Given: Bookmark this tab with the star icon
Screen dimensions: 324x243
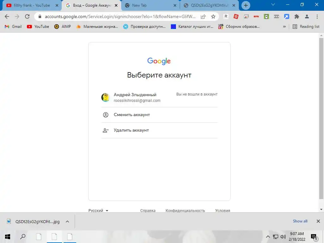Looking at the screenshot, I should (x=213, y=16).
